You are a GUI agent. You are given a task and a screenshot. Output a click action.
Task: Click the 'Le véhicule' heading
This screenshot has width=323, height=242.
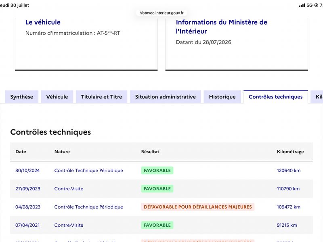43,22
